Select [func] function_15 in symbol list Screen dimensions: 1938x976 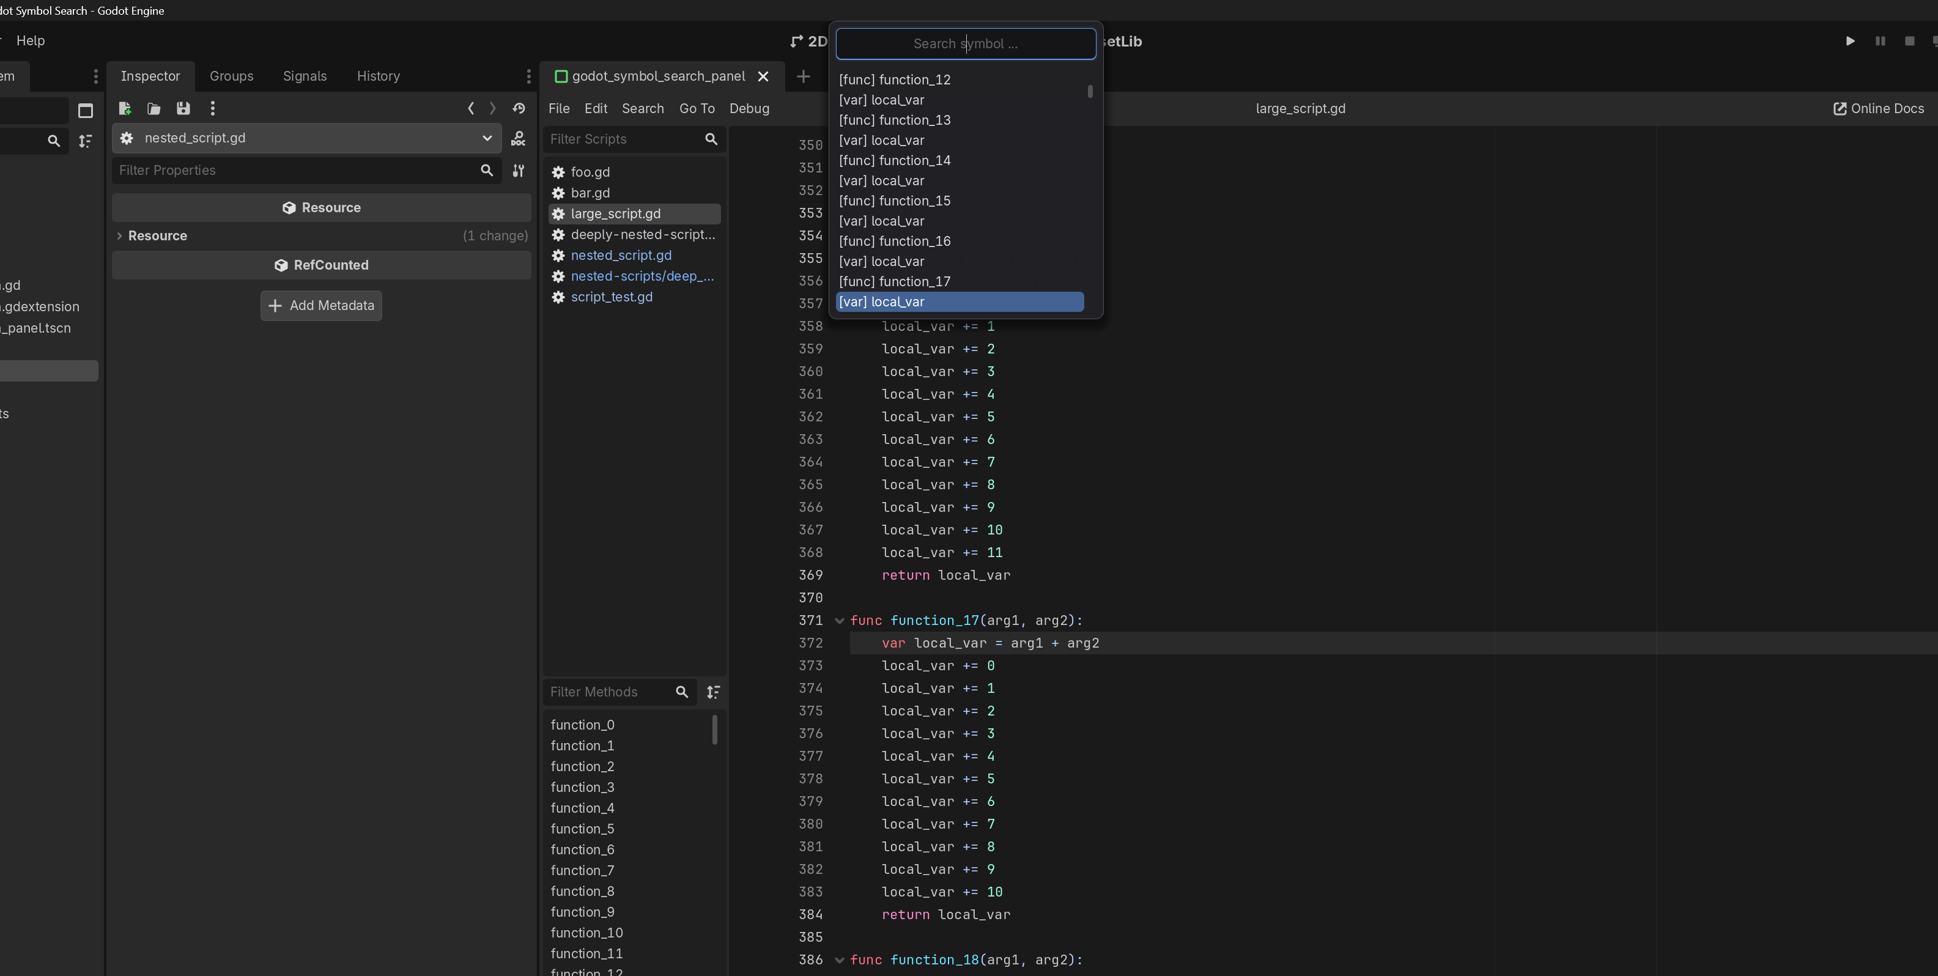[960, 201]
